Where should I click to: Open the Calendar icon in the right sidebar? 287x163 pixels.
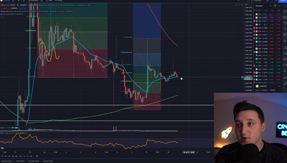285,35
